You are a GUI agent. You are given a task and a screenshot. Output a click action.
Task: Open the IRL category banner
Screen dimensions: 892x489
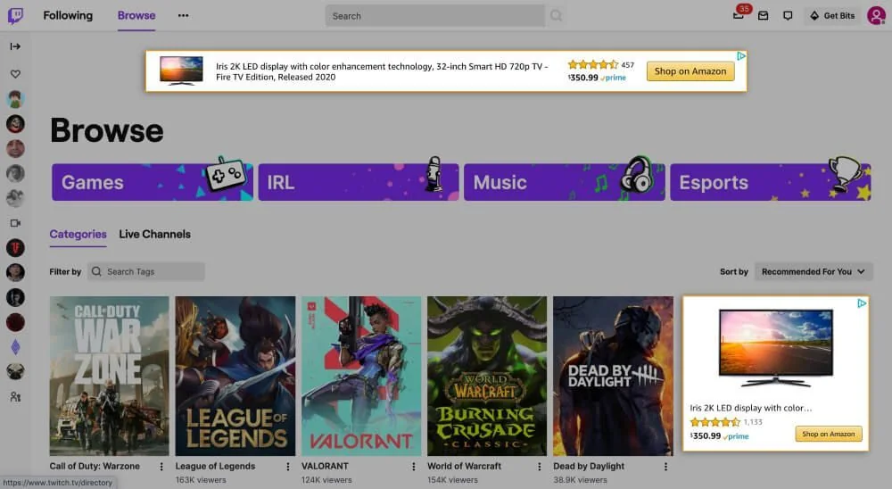tap(359, 182)
